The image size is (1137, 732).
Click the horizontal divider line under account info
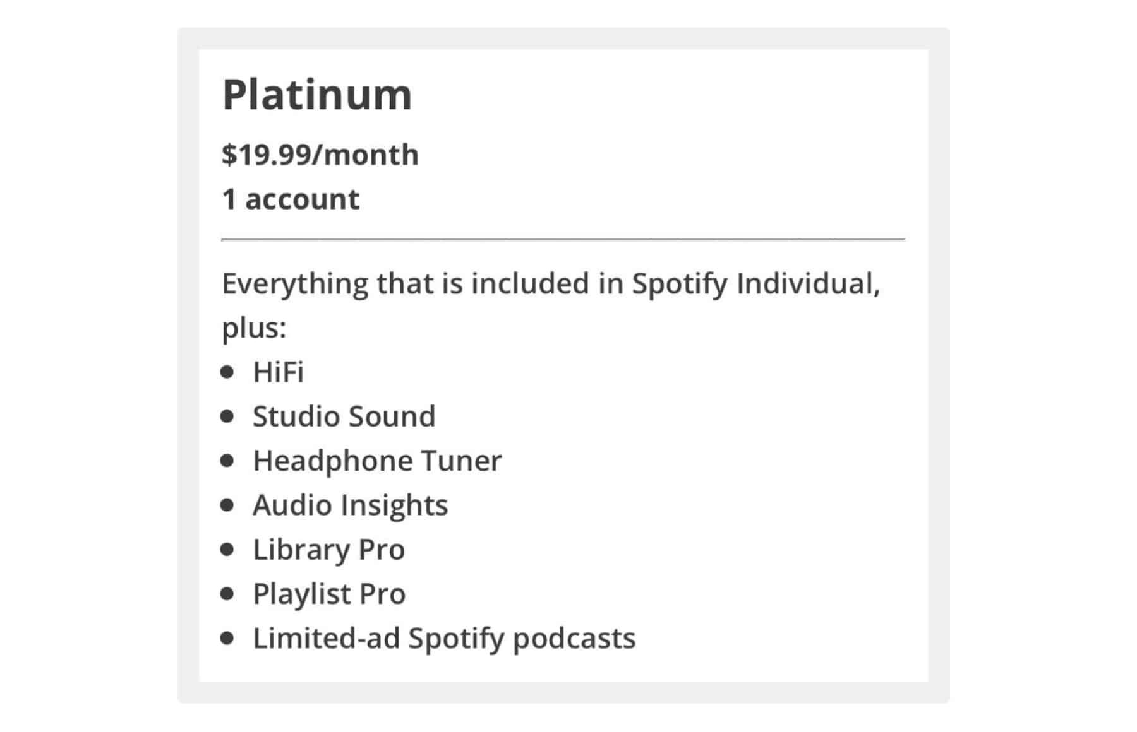click(x=563, y=239)
